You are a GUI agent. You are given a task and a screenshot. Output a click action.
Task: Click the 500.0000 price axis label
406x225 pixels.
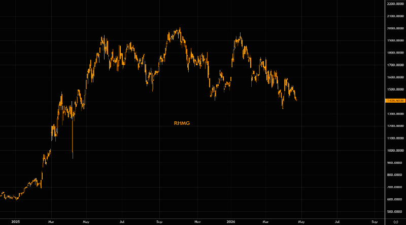[x=395, y=211]
